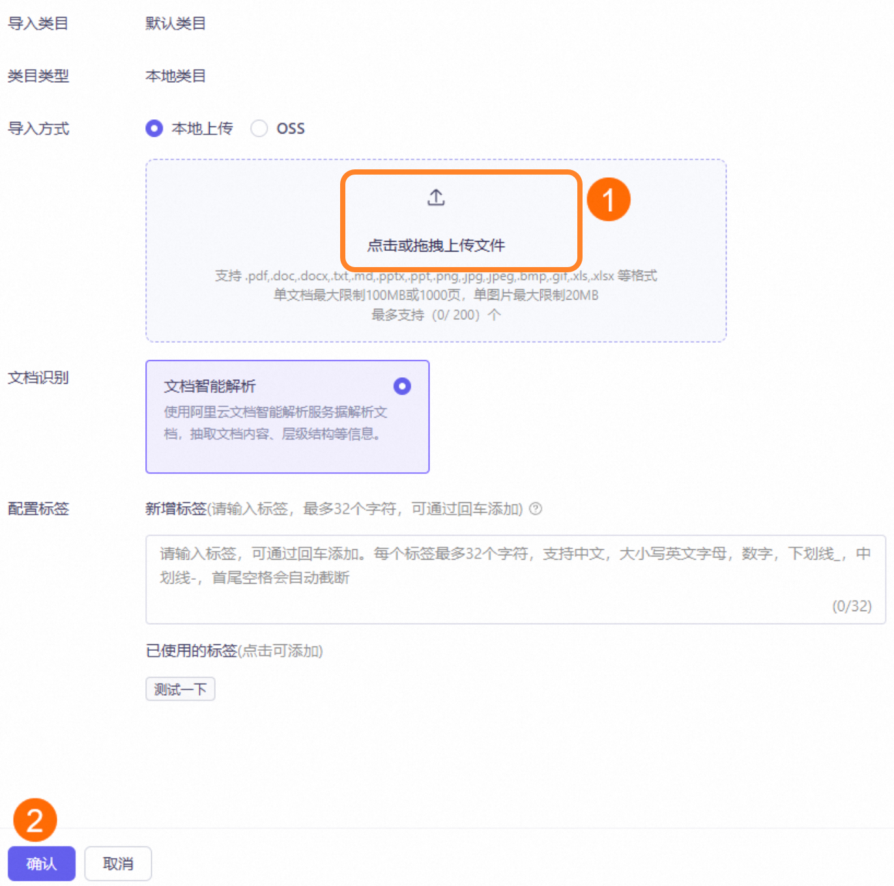The width and height of the screenshot is (894, 886).
Task: Click the 新增标签 label text
Action: [176, 509]
